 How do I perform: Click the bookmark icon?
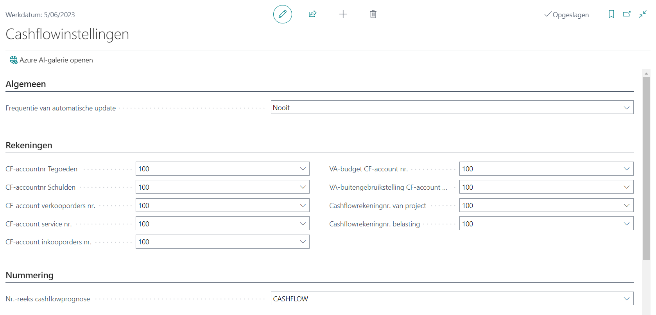tap(611, 14)
